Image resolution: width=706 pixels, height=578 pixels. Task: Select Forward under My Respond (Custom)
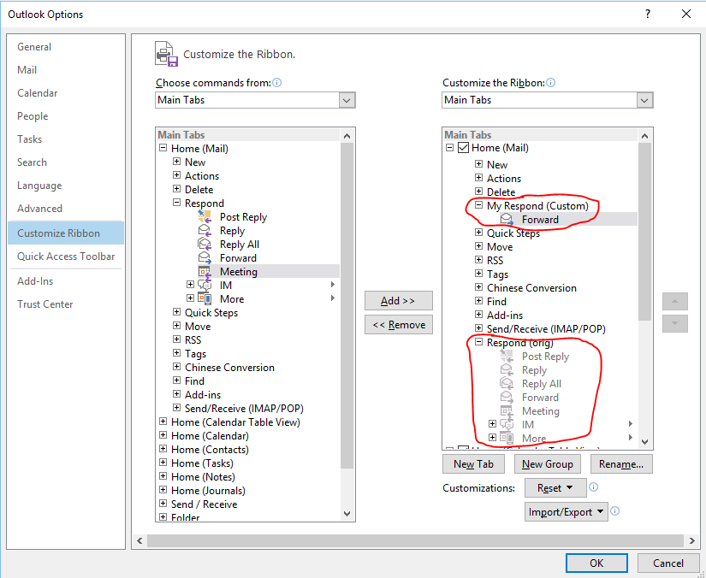pyautogui.click(x=540, y=220)
